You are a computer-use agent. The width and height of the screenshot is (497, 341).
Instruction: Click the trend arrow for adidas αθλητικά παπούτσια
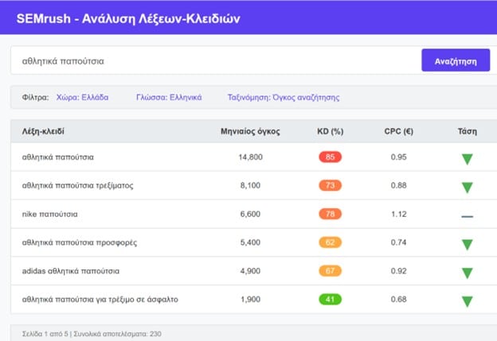(x=467, y=273)
